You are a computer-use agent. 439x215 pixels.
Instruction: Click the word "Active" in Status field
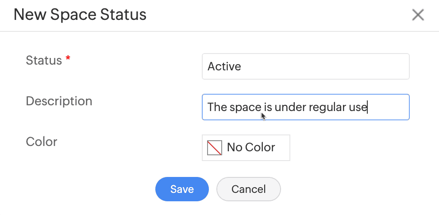[224, 67]
